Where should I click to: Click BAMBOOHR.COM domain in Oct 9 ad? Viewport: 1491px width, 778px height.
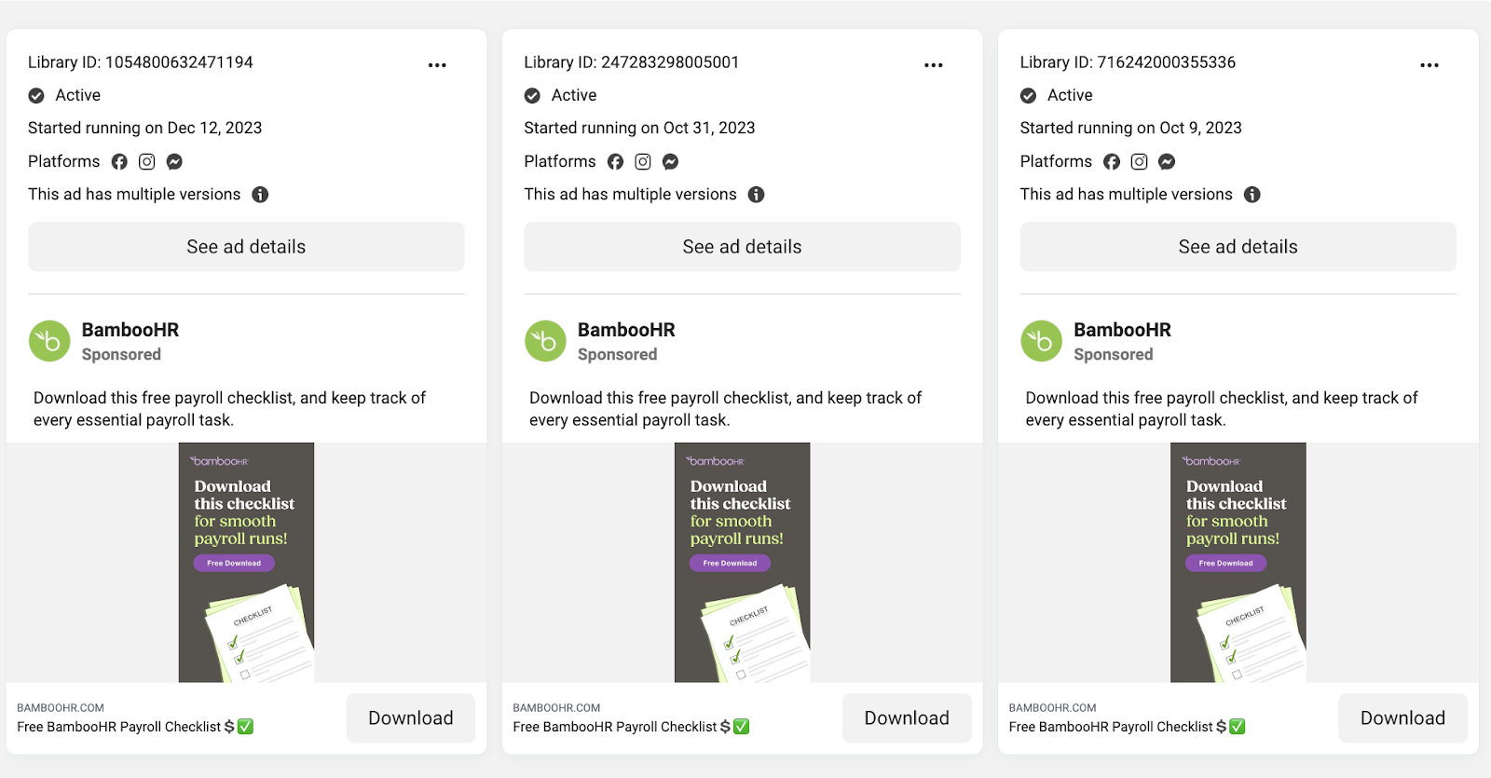1052,708
